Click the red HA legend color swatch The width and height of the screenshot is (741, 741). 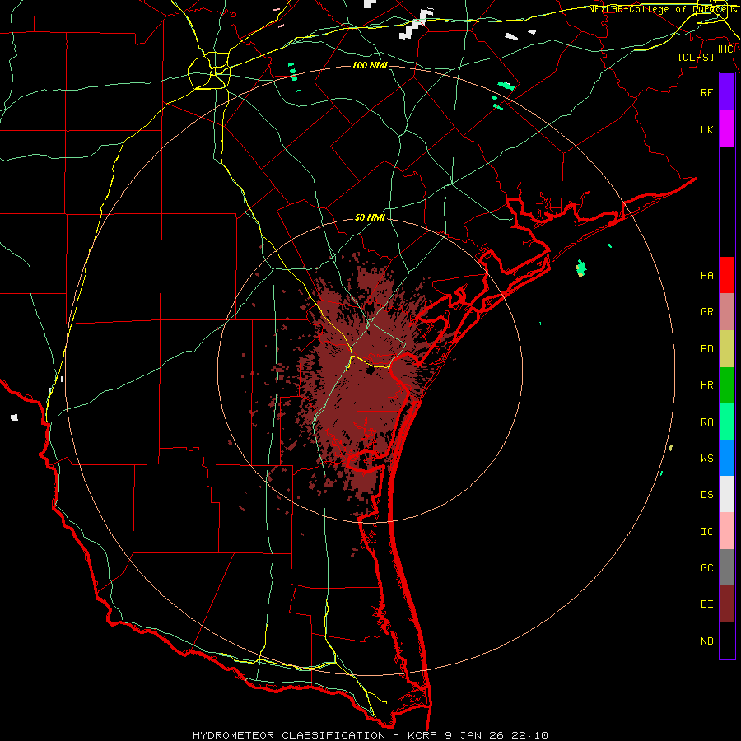(727, 275)
